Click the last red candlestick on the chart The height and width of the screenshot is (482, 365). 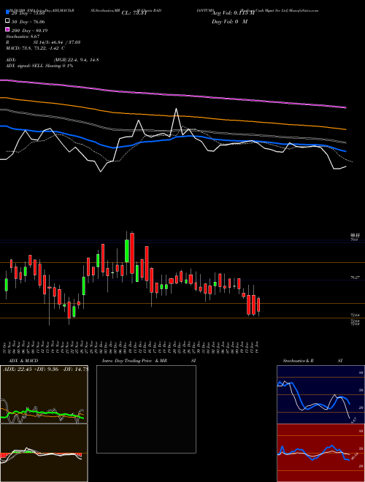(258, 305)
